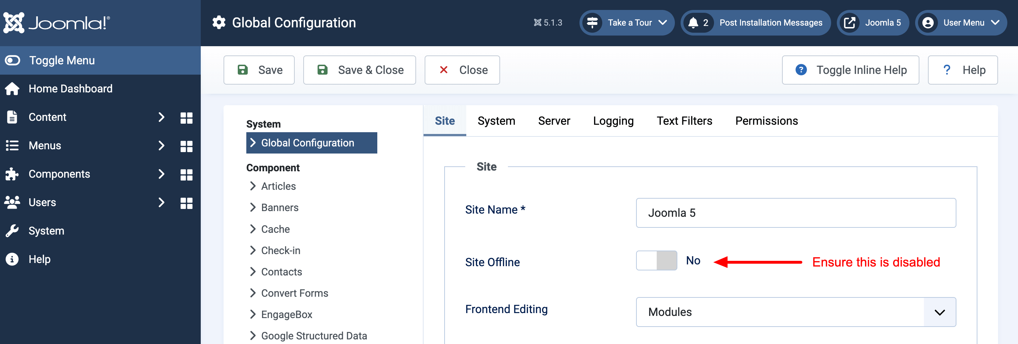Switch to the Text Filters tab
Image resolution: width=1018 pixels, height=344 pixels.
684,121
